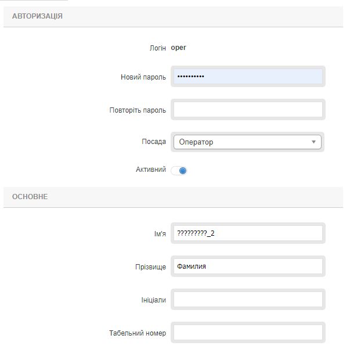Click the Прізвище field containing Фамилия
Image resolution: width=350 pixels, height=353 pixels.
(x=247, y=266)
